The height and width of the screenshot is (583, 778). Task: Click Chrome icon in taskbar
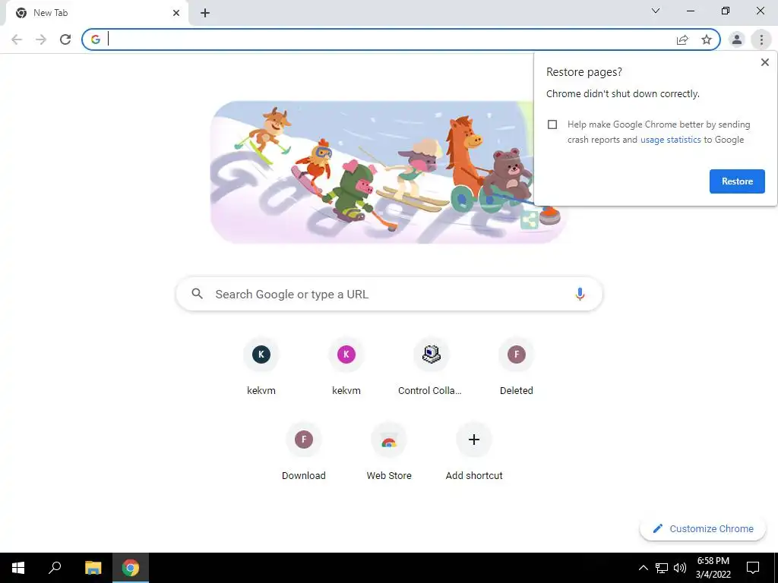coord(131,568)
